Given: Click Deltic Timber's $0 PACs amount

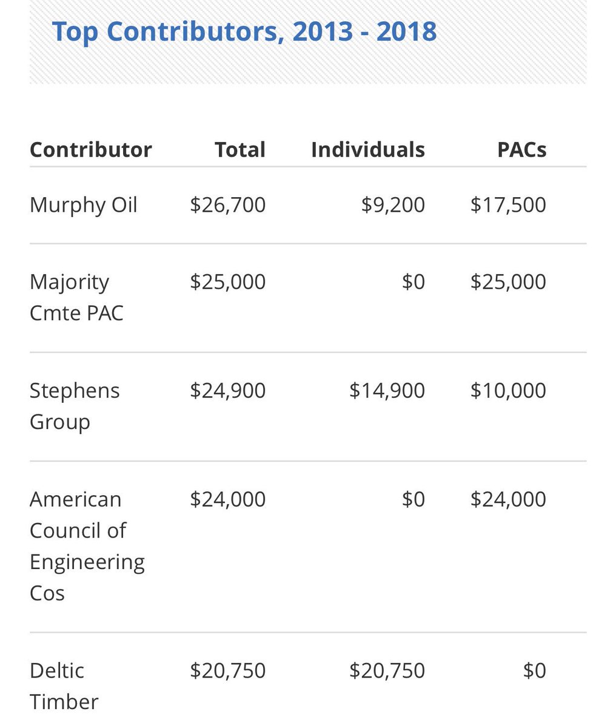Looking at the screenshot, I should [534, 670].
